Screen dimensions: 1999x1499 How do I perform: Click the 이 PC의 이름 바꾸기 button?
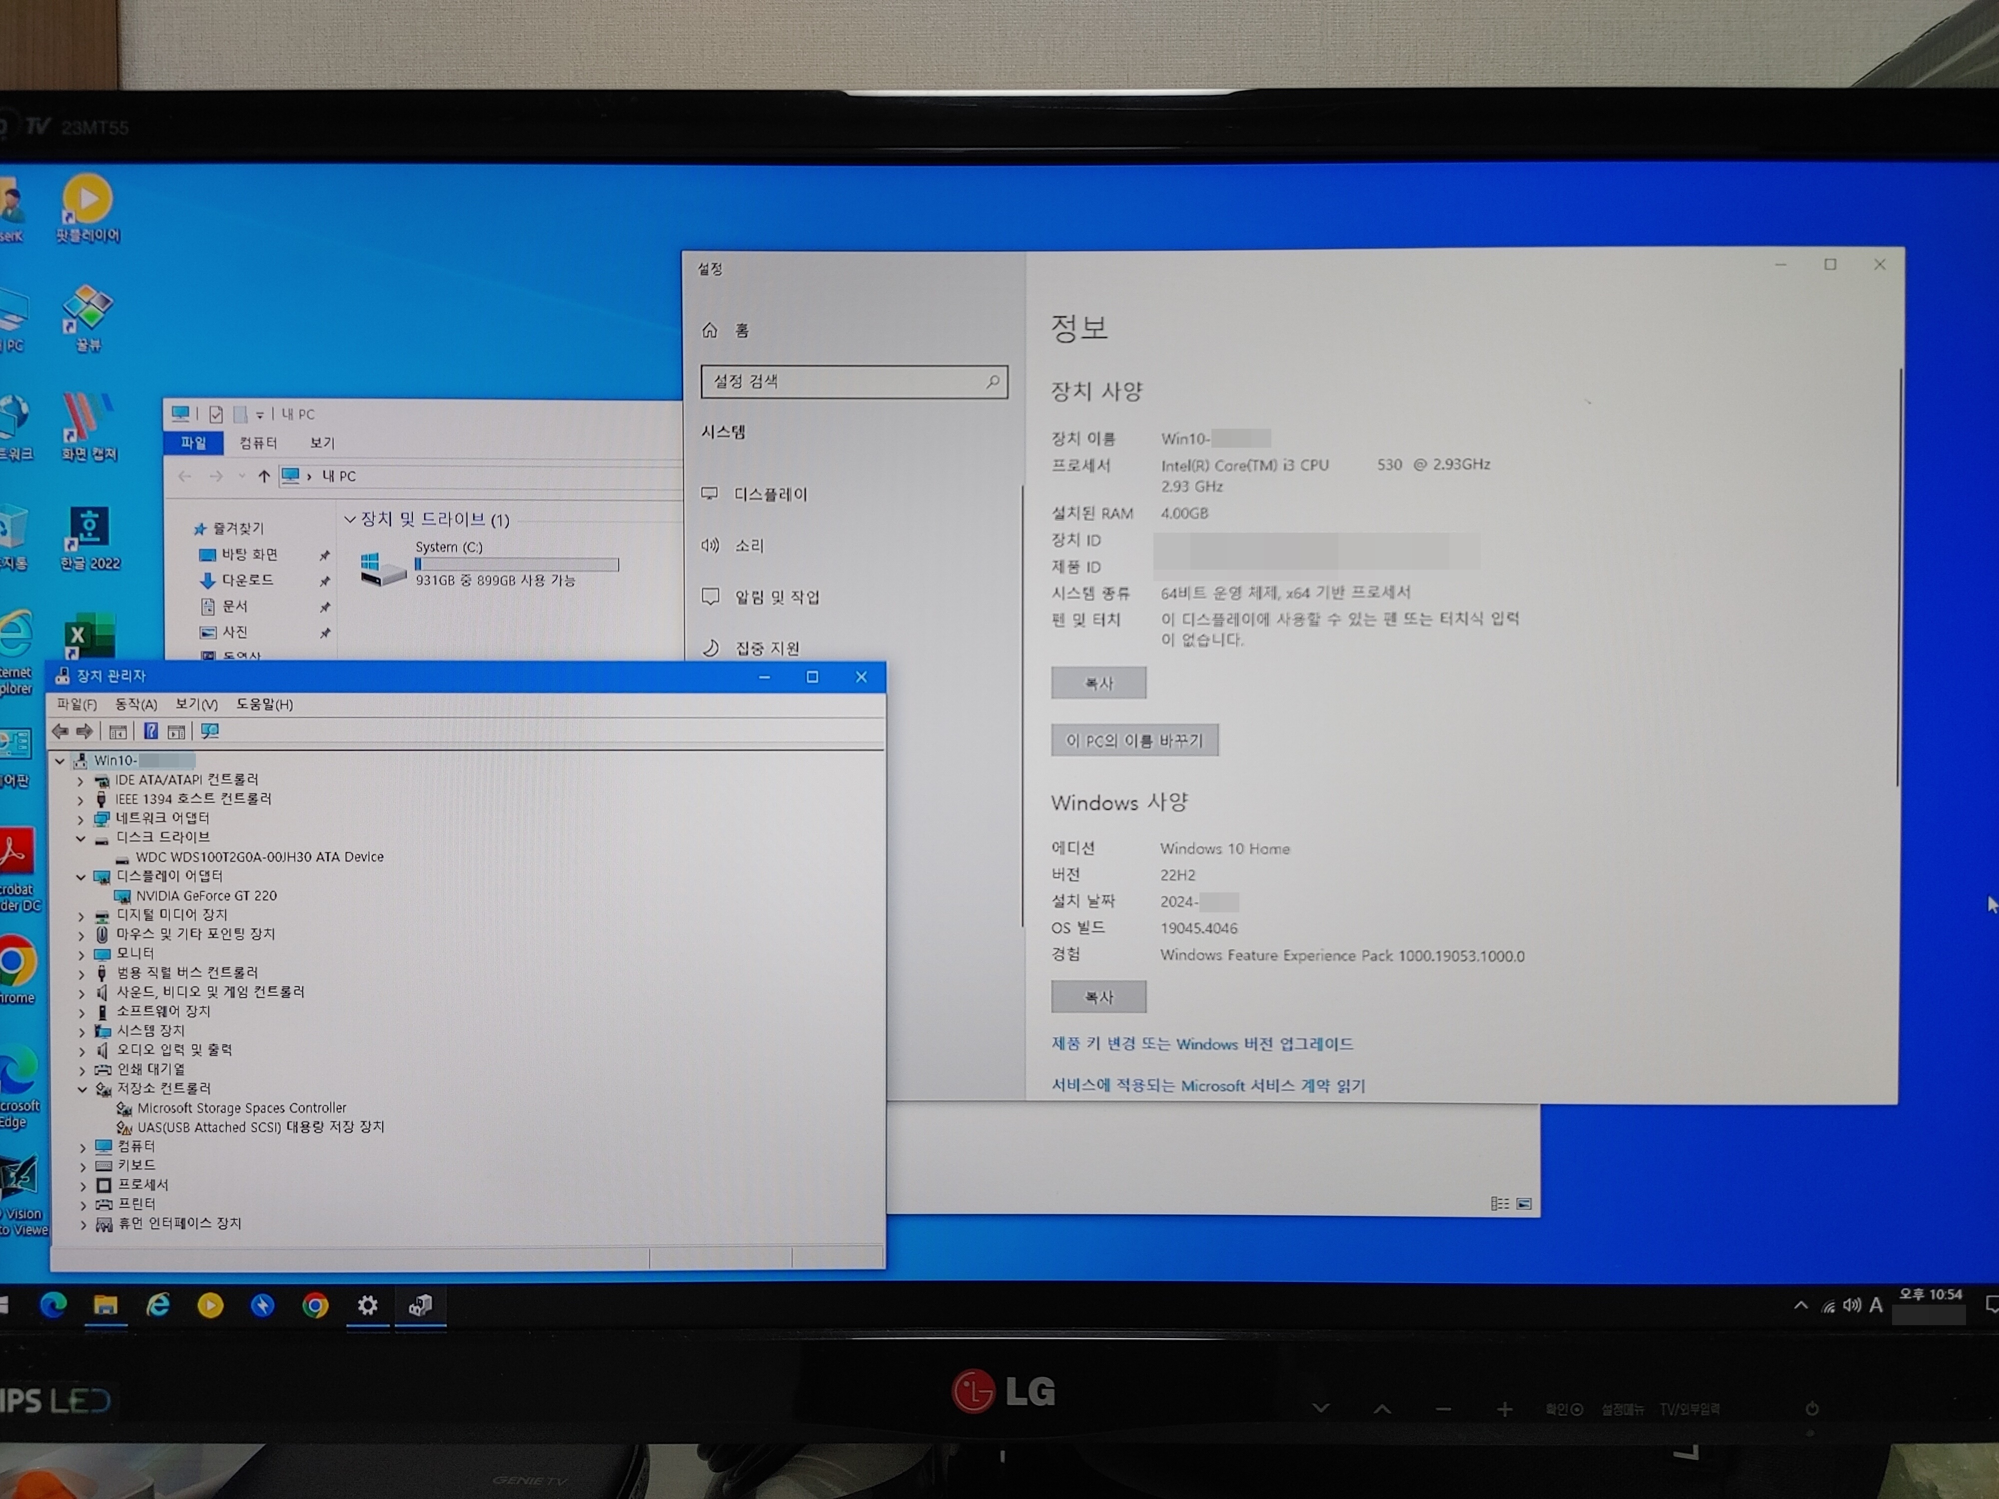[x=1134, y=741]
